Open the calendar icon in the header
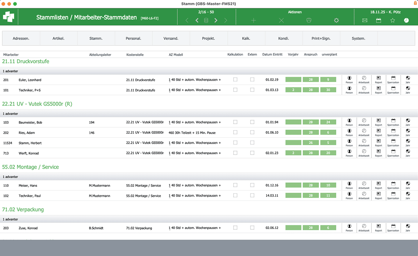418x256 pixels. (379, 20)
